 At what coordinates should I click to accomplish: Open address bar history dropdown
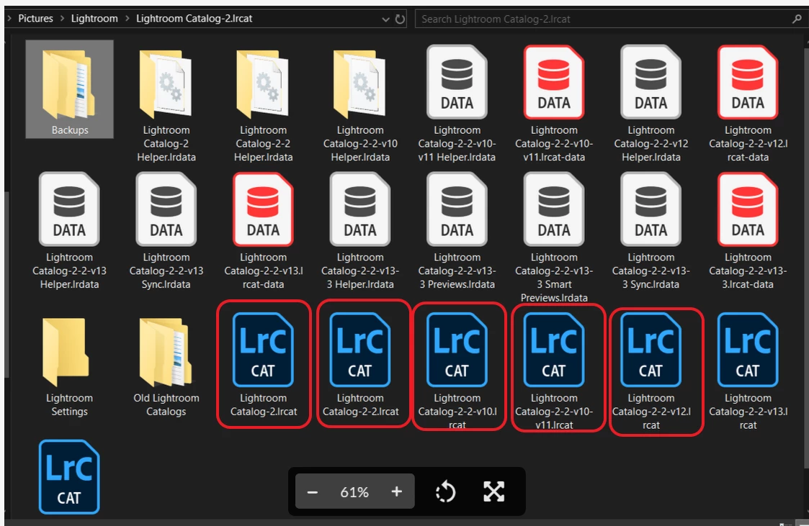click(385, 19)
